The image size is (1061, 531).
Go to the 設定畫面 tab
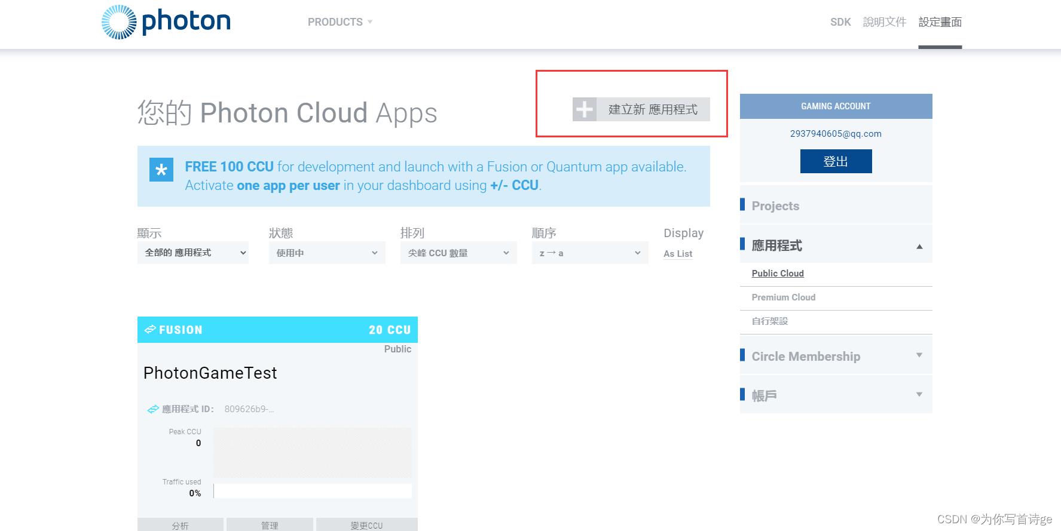click(x=940, y=22)
